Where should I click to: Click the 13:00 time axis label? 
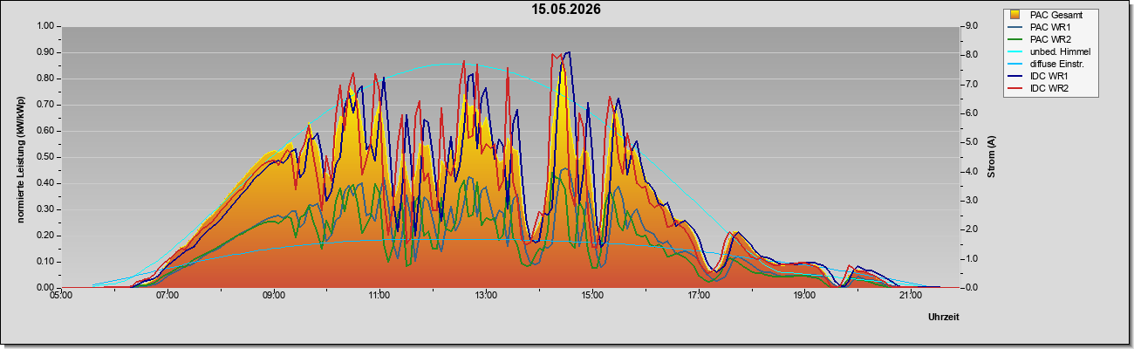(486, 296)
